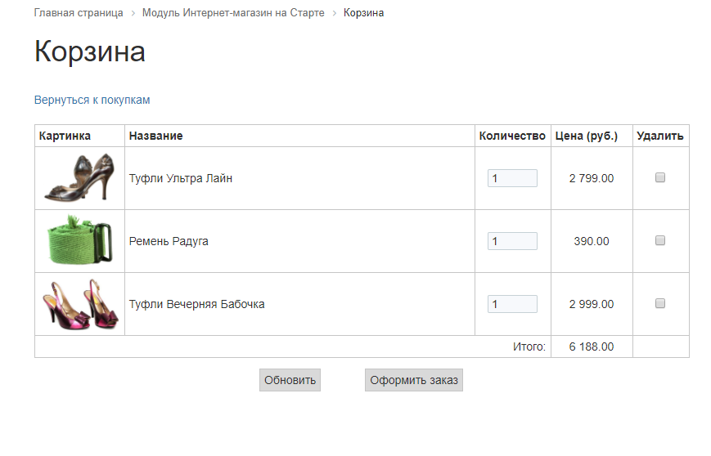Check the delete box for Ремень Радуга
711x456 pixels.
coord(660,240)
